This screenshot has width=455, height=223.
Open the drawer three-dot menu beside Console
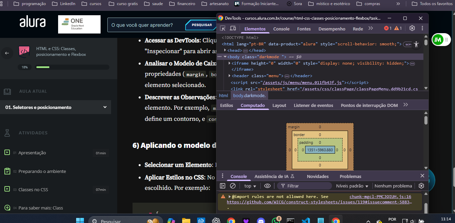(223, 176)
